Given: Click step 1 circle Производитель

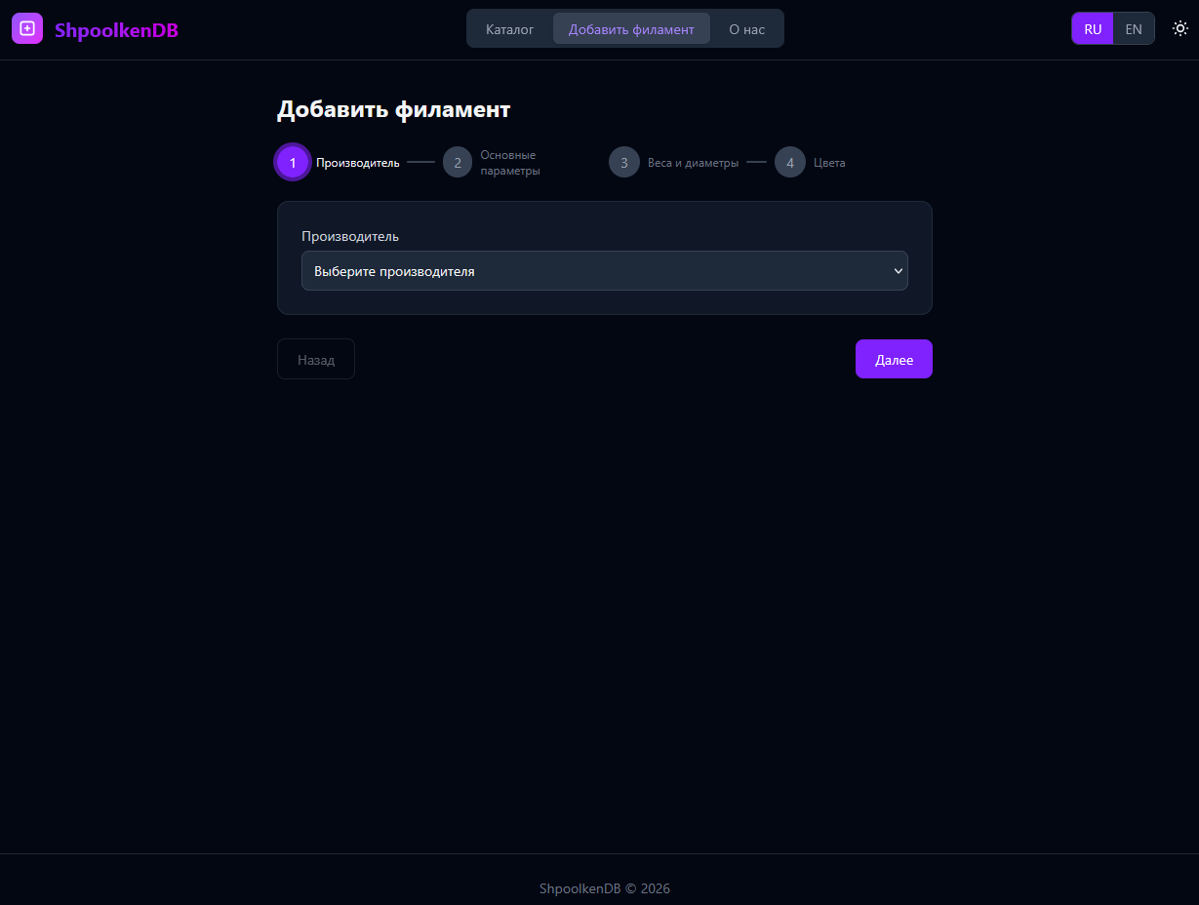Looking at the screenshot, I should [293, 163].
